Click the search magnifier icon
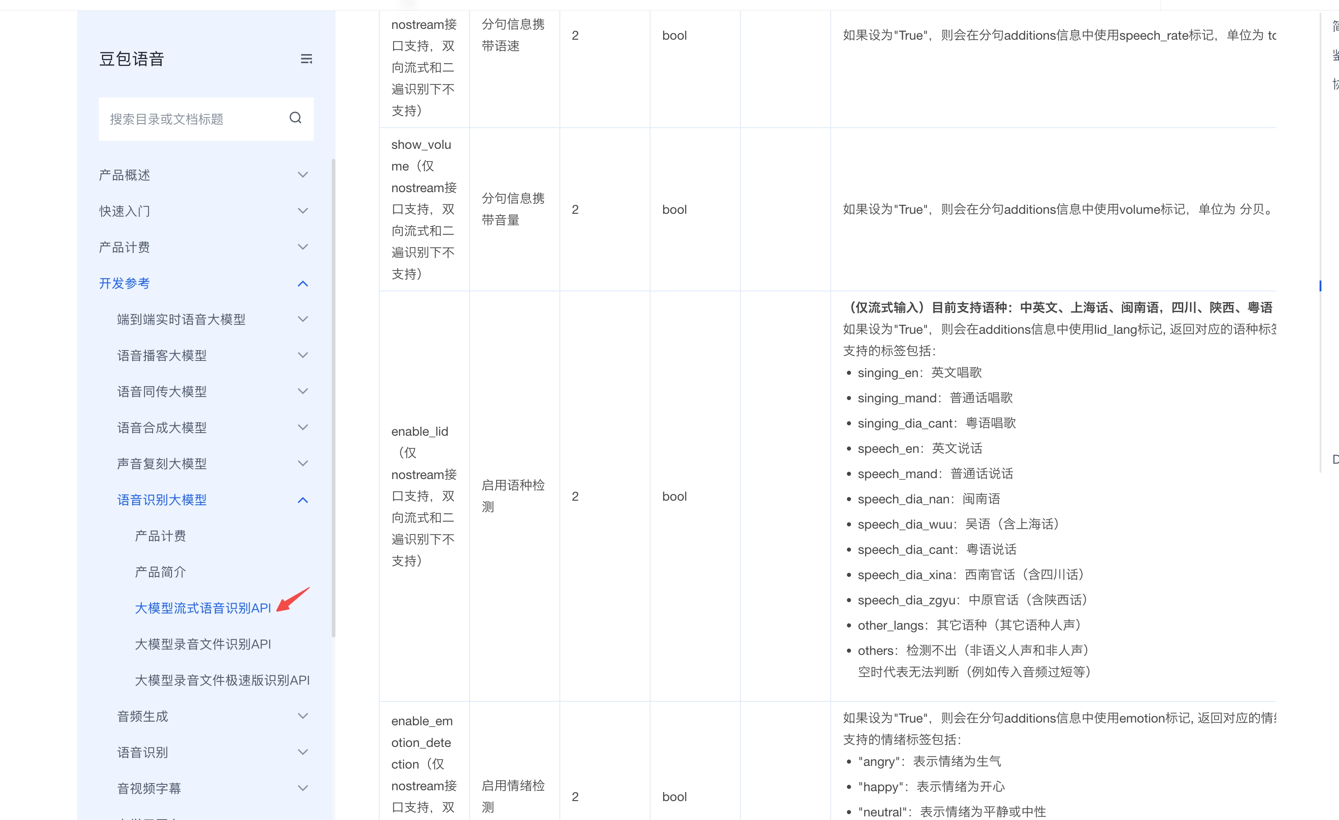Image resolution: width=1339 pixels, height=820 pixels. 295,118
